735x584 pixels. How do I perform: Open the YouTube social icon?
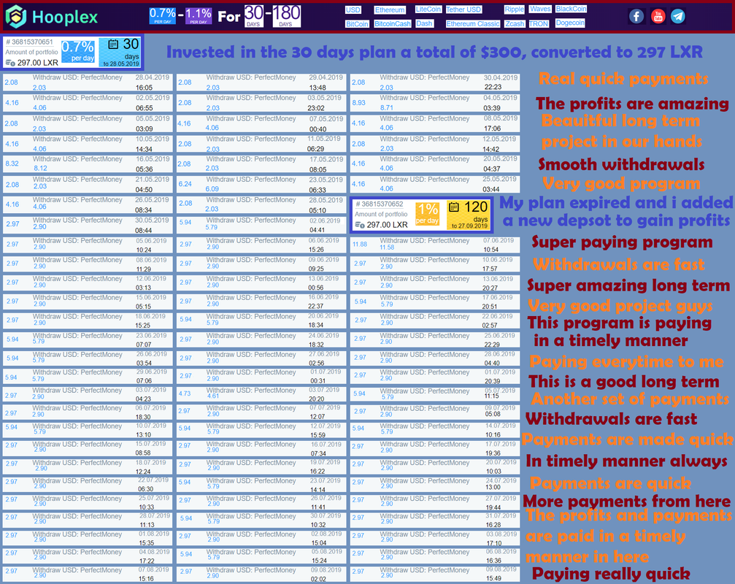tap(658, 16)
